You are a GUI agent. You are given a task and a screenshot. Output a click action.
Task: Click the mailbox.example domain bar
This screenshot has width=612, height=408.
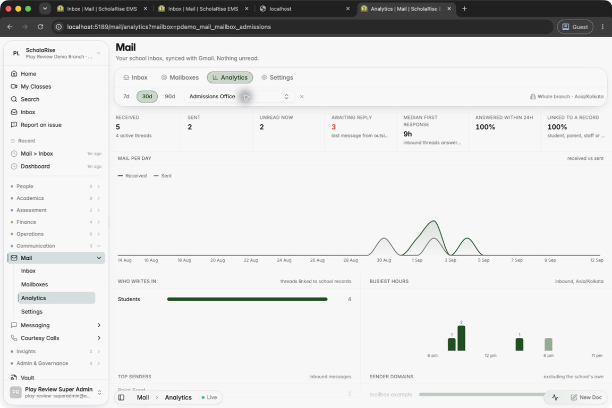pos(482,394)
